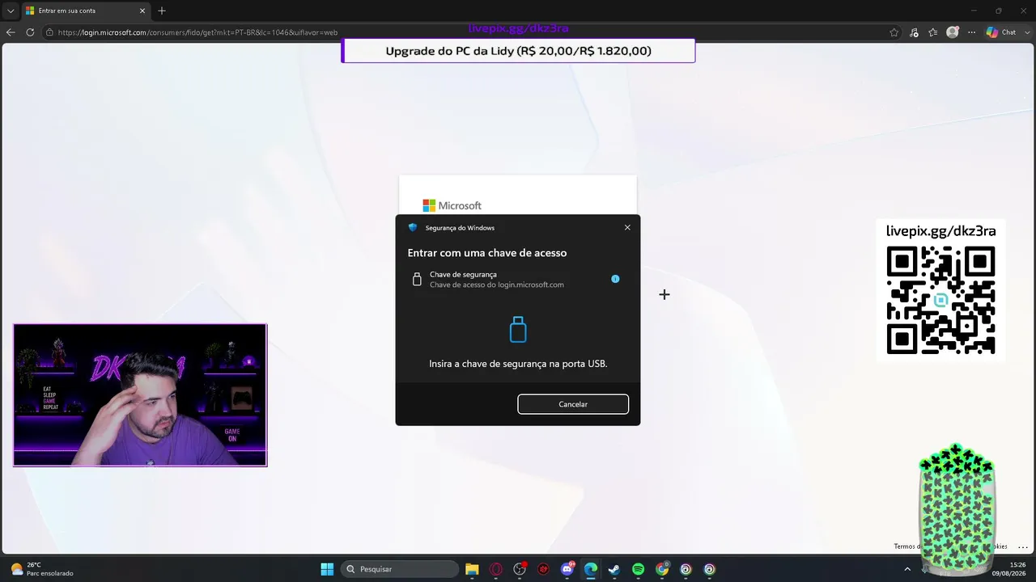
Task: Open the weather widget showing 26°C
Action: coord(42,569)
